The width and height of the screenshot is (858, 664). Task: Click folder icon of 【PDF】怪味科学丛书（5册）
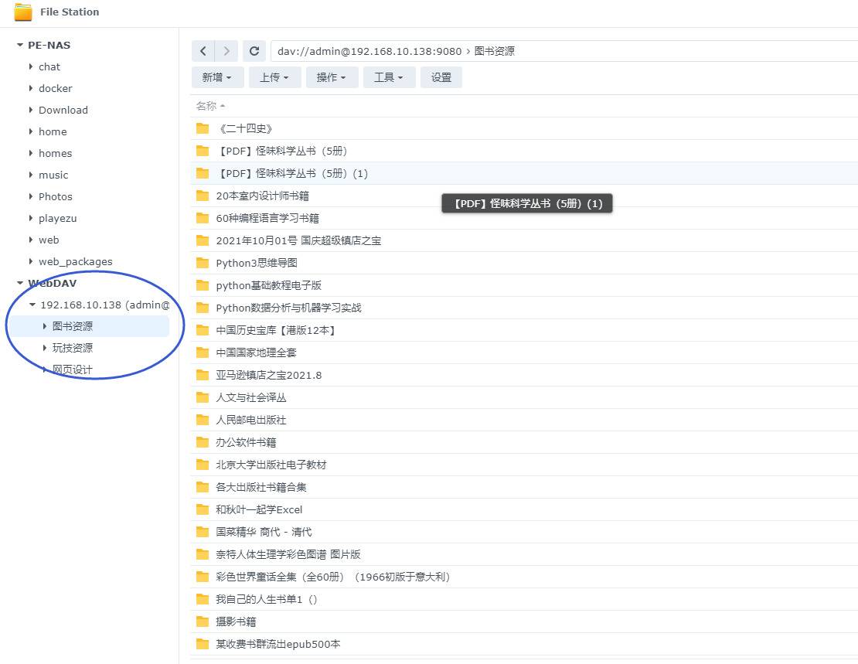pos(203,151)
